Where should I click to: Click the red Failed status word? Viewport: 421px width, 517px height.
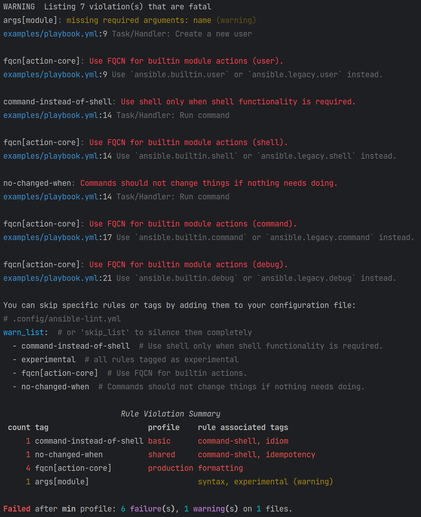click(x=17, y=509)
